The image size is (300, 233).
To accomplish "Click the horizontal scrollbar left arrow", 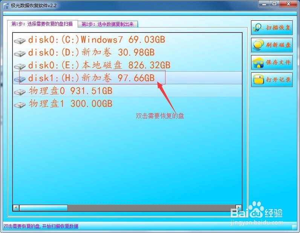I will [x=16, y=207].
